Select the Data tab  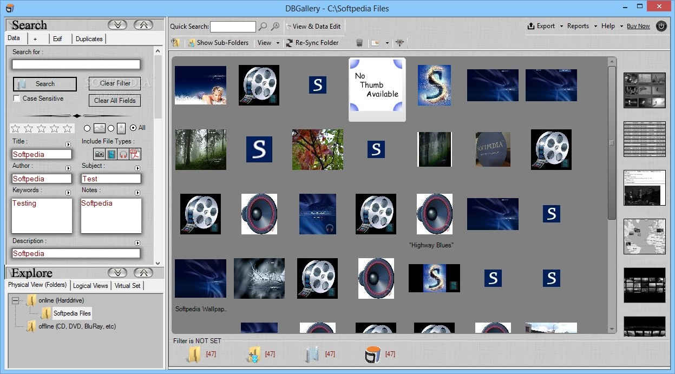click(14, 38)
